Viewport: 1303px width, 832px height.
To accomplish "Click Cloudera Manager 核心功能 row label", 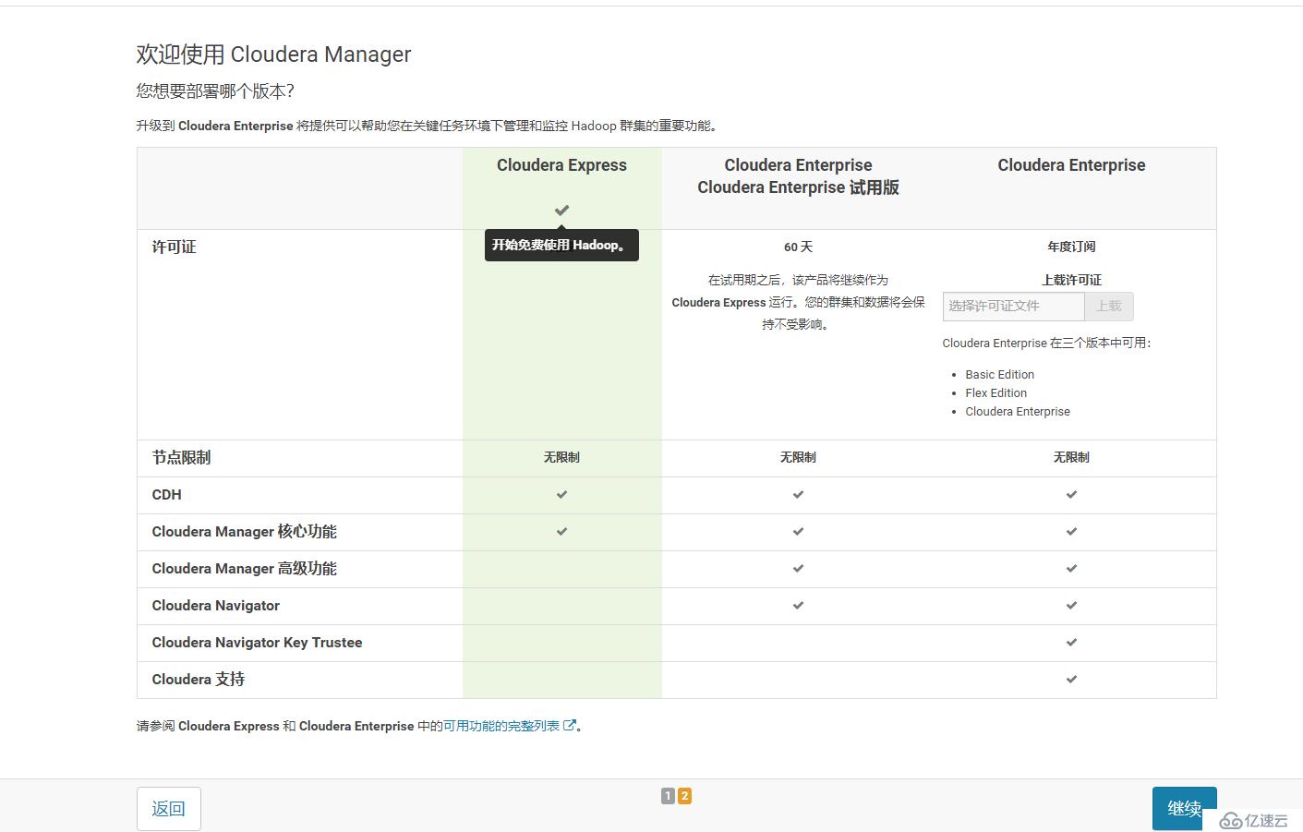I will pos(244,532).
